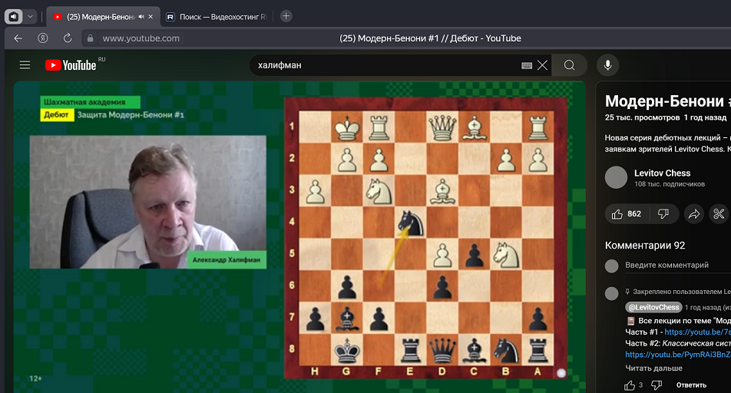Click the magnifier search button
731x393 pixels.
click(569, 65)
